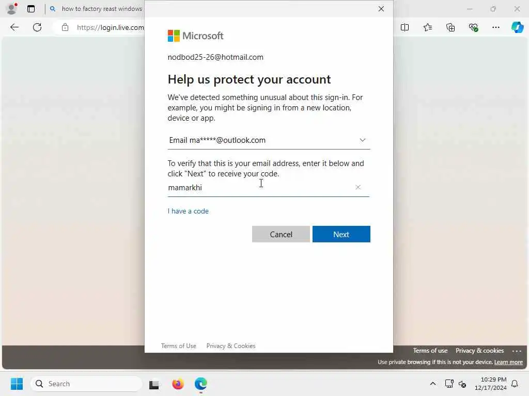The width and height of the screenshot is (529, 396).
Task: Click the taskbar Search box
Action: 86,384
